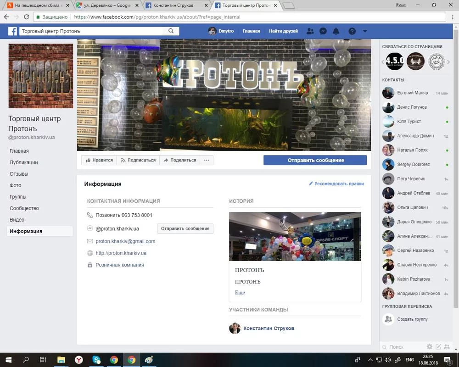The height and width of the screenshot is (367, 459).
Task: Click Рекомендовать правки link
Action: pos(336,184)
